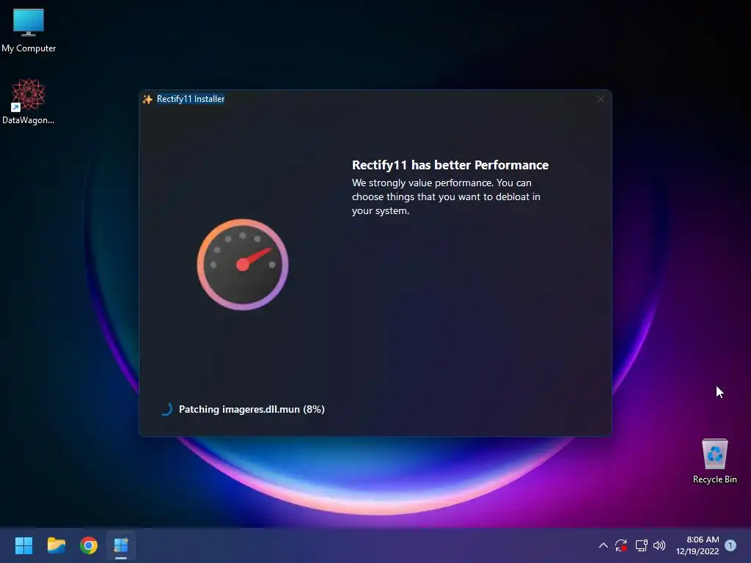Open the volume speaker tray icon

(659, 545)
